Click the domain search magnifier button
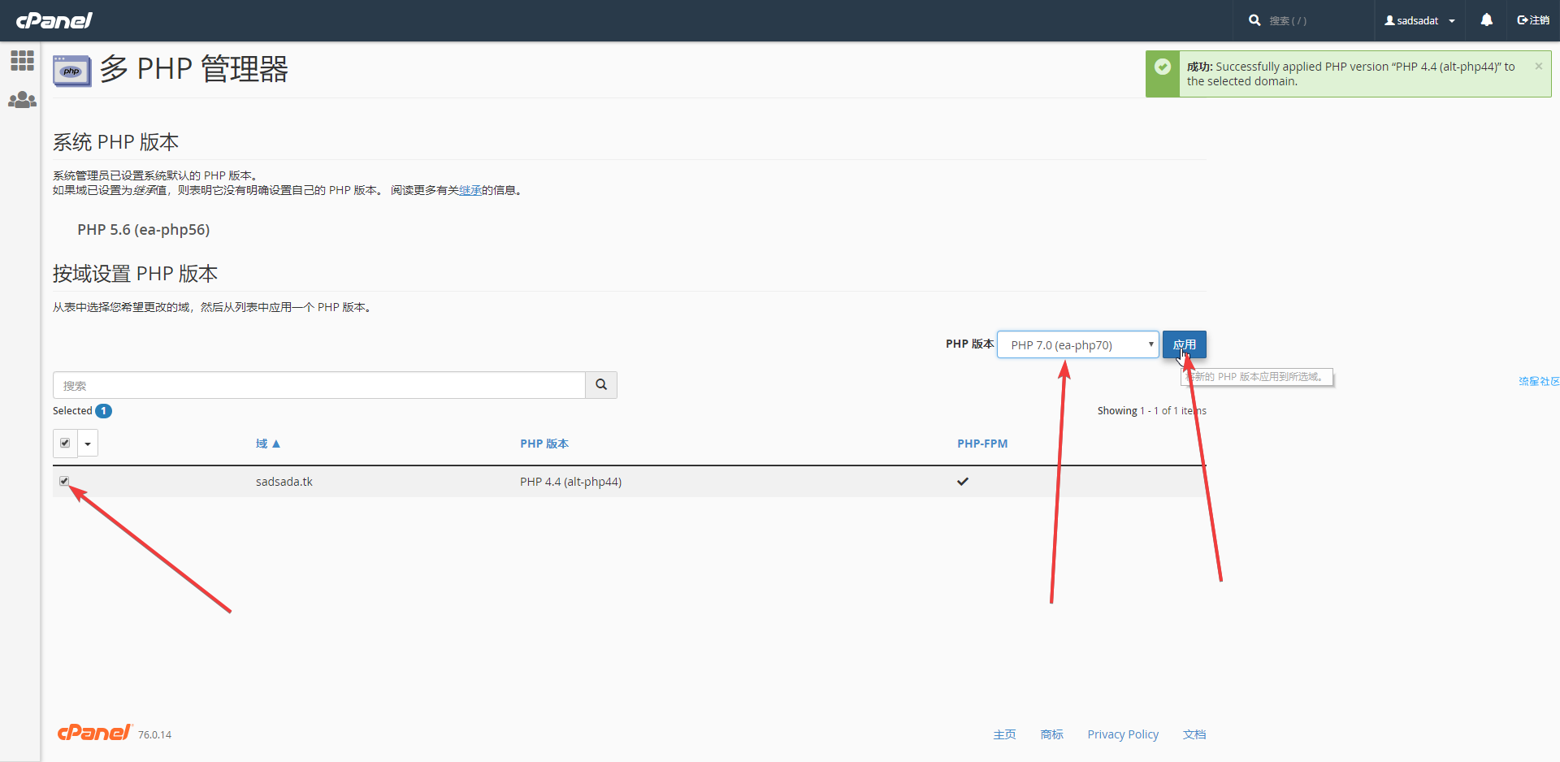Viewport: 1560px width, 762px height. pos(601,385)
